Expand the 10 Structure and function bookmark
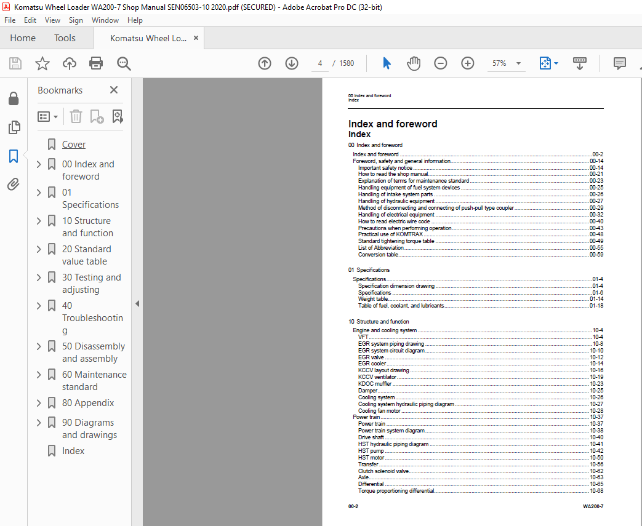 (x=39, y=221)
